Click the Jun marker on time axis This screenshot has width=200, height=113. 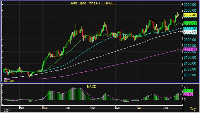(x=118, y=108)
